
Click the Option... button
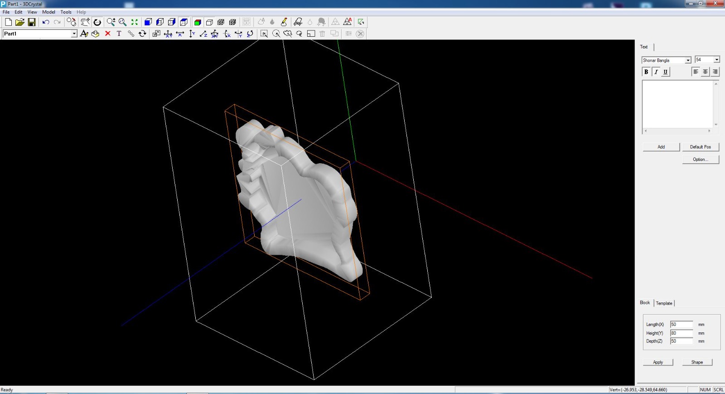(701, 160)
